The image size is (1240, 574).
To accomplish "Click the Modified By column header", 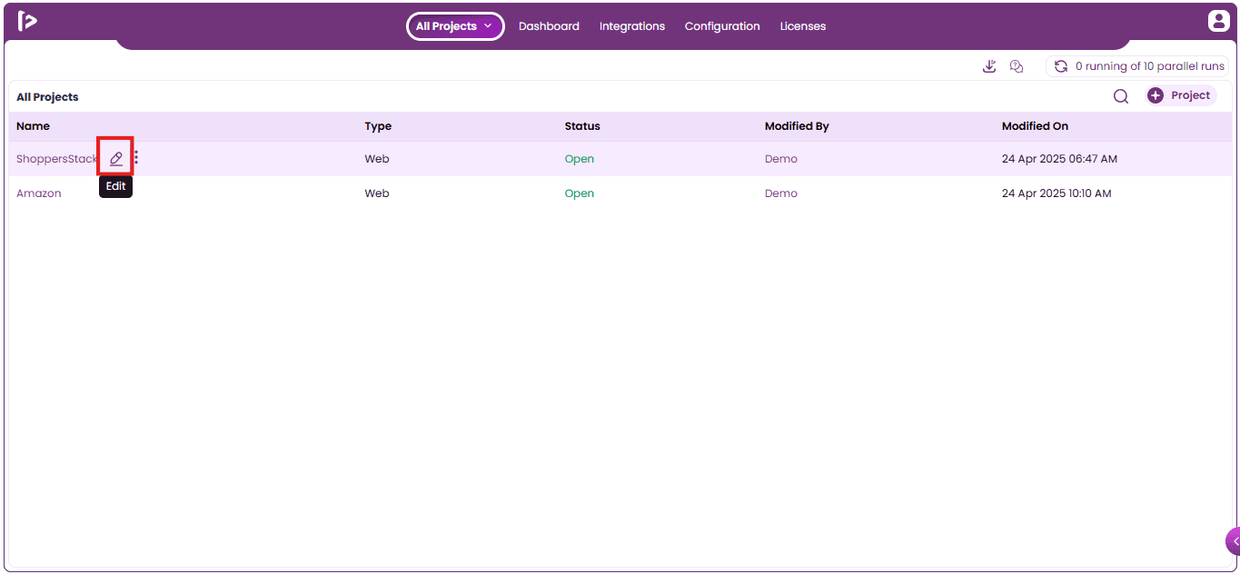I will click(797, 126).
